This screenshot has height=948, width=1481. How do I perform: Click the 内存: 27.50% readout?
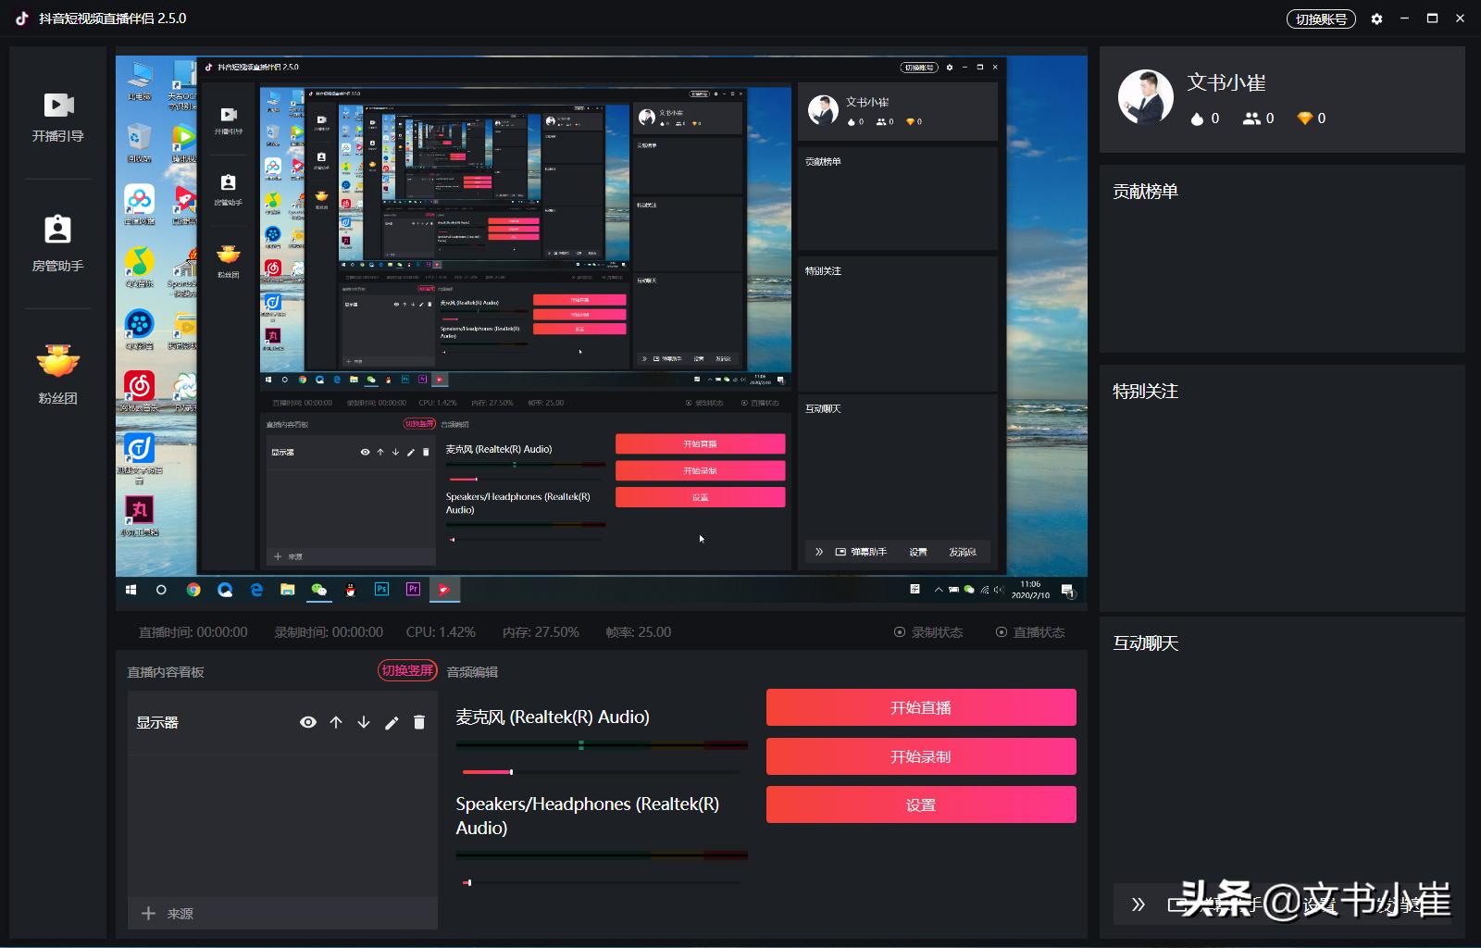[541, 632]
